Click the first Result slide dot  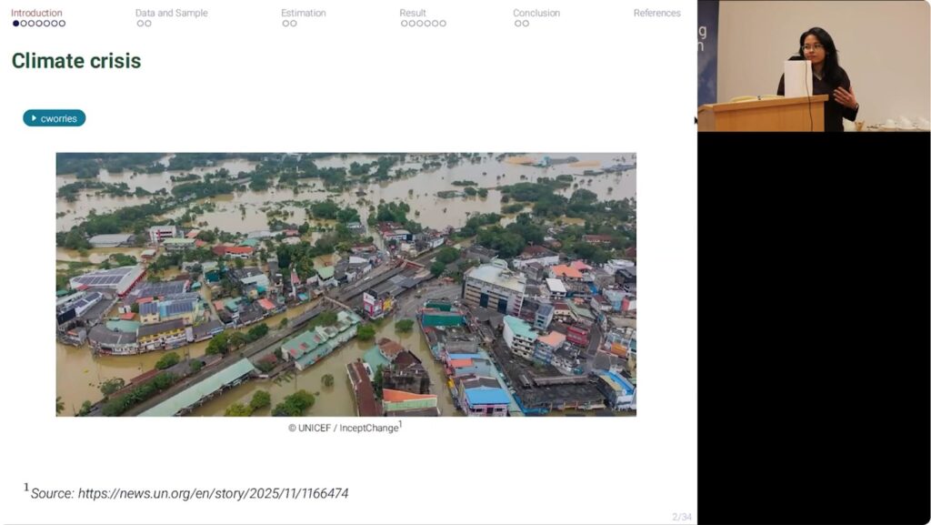pyautogui.click(x=405, y=24)
